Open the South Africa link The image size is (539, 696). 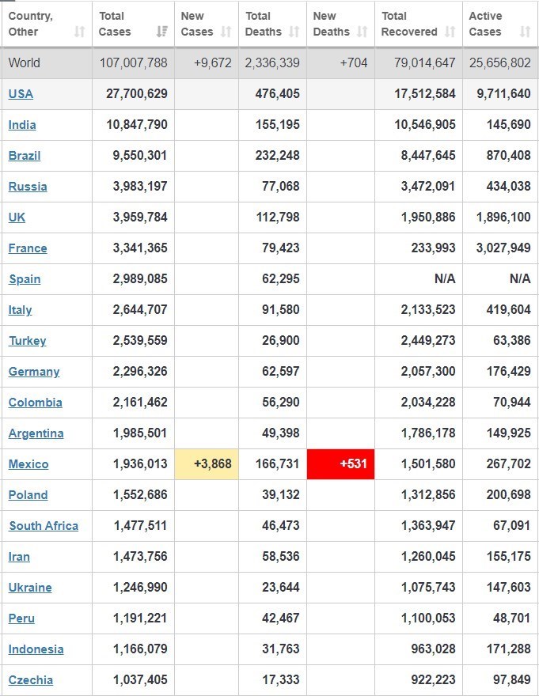pyautogui.click(x=44, y=526)
